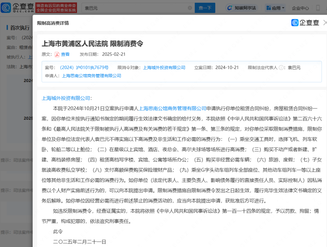Click the red slogan banner beside logo
Image resolution: width=327 pixels, height=247 pixels.
tap(56, 8)
